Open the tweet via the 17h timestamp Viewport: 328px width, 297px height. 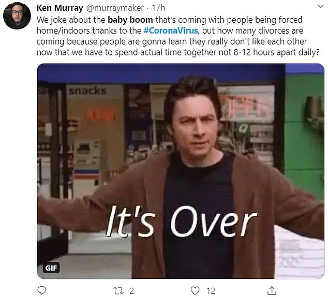click(158, 8)
